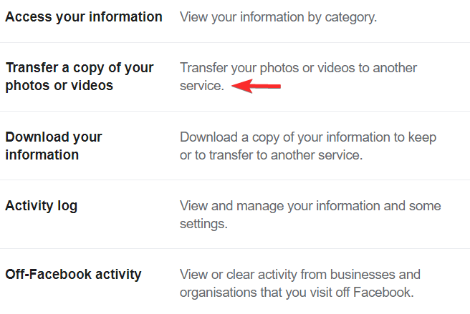The height and width of the screenshot is (314, 470).
Task: Open the "Activity log" option
Action: click(x=42, y=206)
